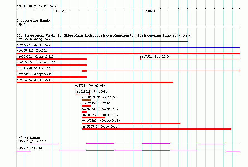
Task: Select the nsv821457 (Ju2010) label
Action: [x=96, y=103]
